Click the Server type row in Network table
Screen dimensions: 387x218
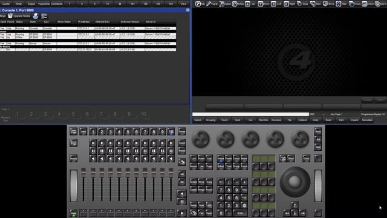[88, 44]
